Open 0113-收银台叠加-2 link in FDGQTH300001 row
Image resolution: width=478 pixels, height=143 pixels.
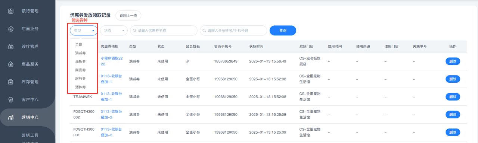point(111,132)
